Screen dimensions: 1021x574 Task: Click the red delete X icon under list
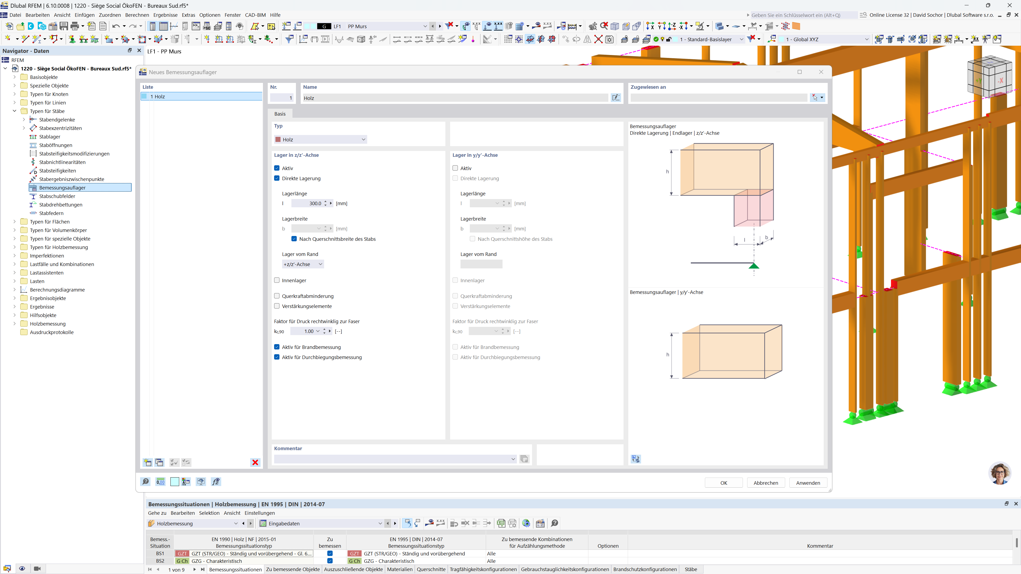pos(255,462)
